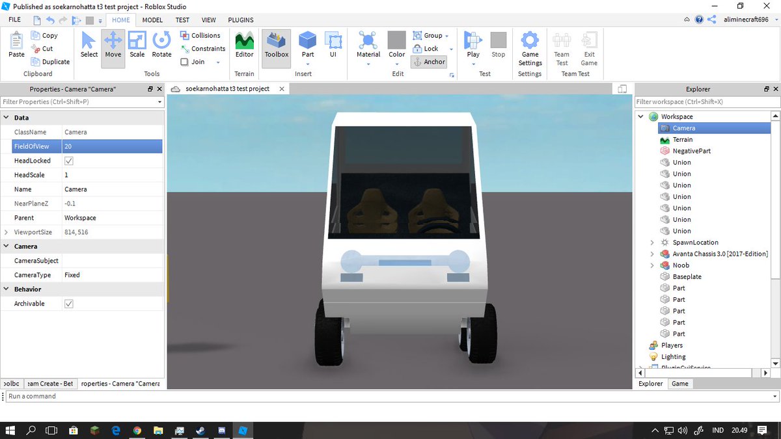Open the Group dropdown arrow
The height and width of the screenshot is (439, 781).
pyautogui.click(x=447, y=36)
